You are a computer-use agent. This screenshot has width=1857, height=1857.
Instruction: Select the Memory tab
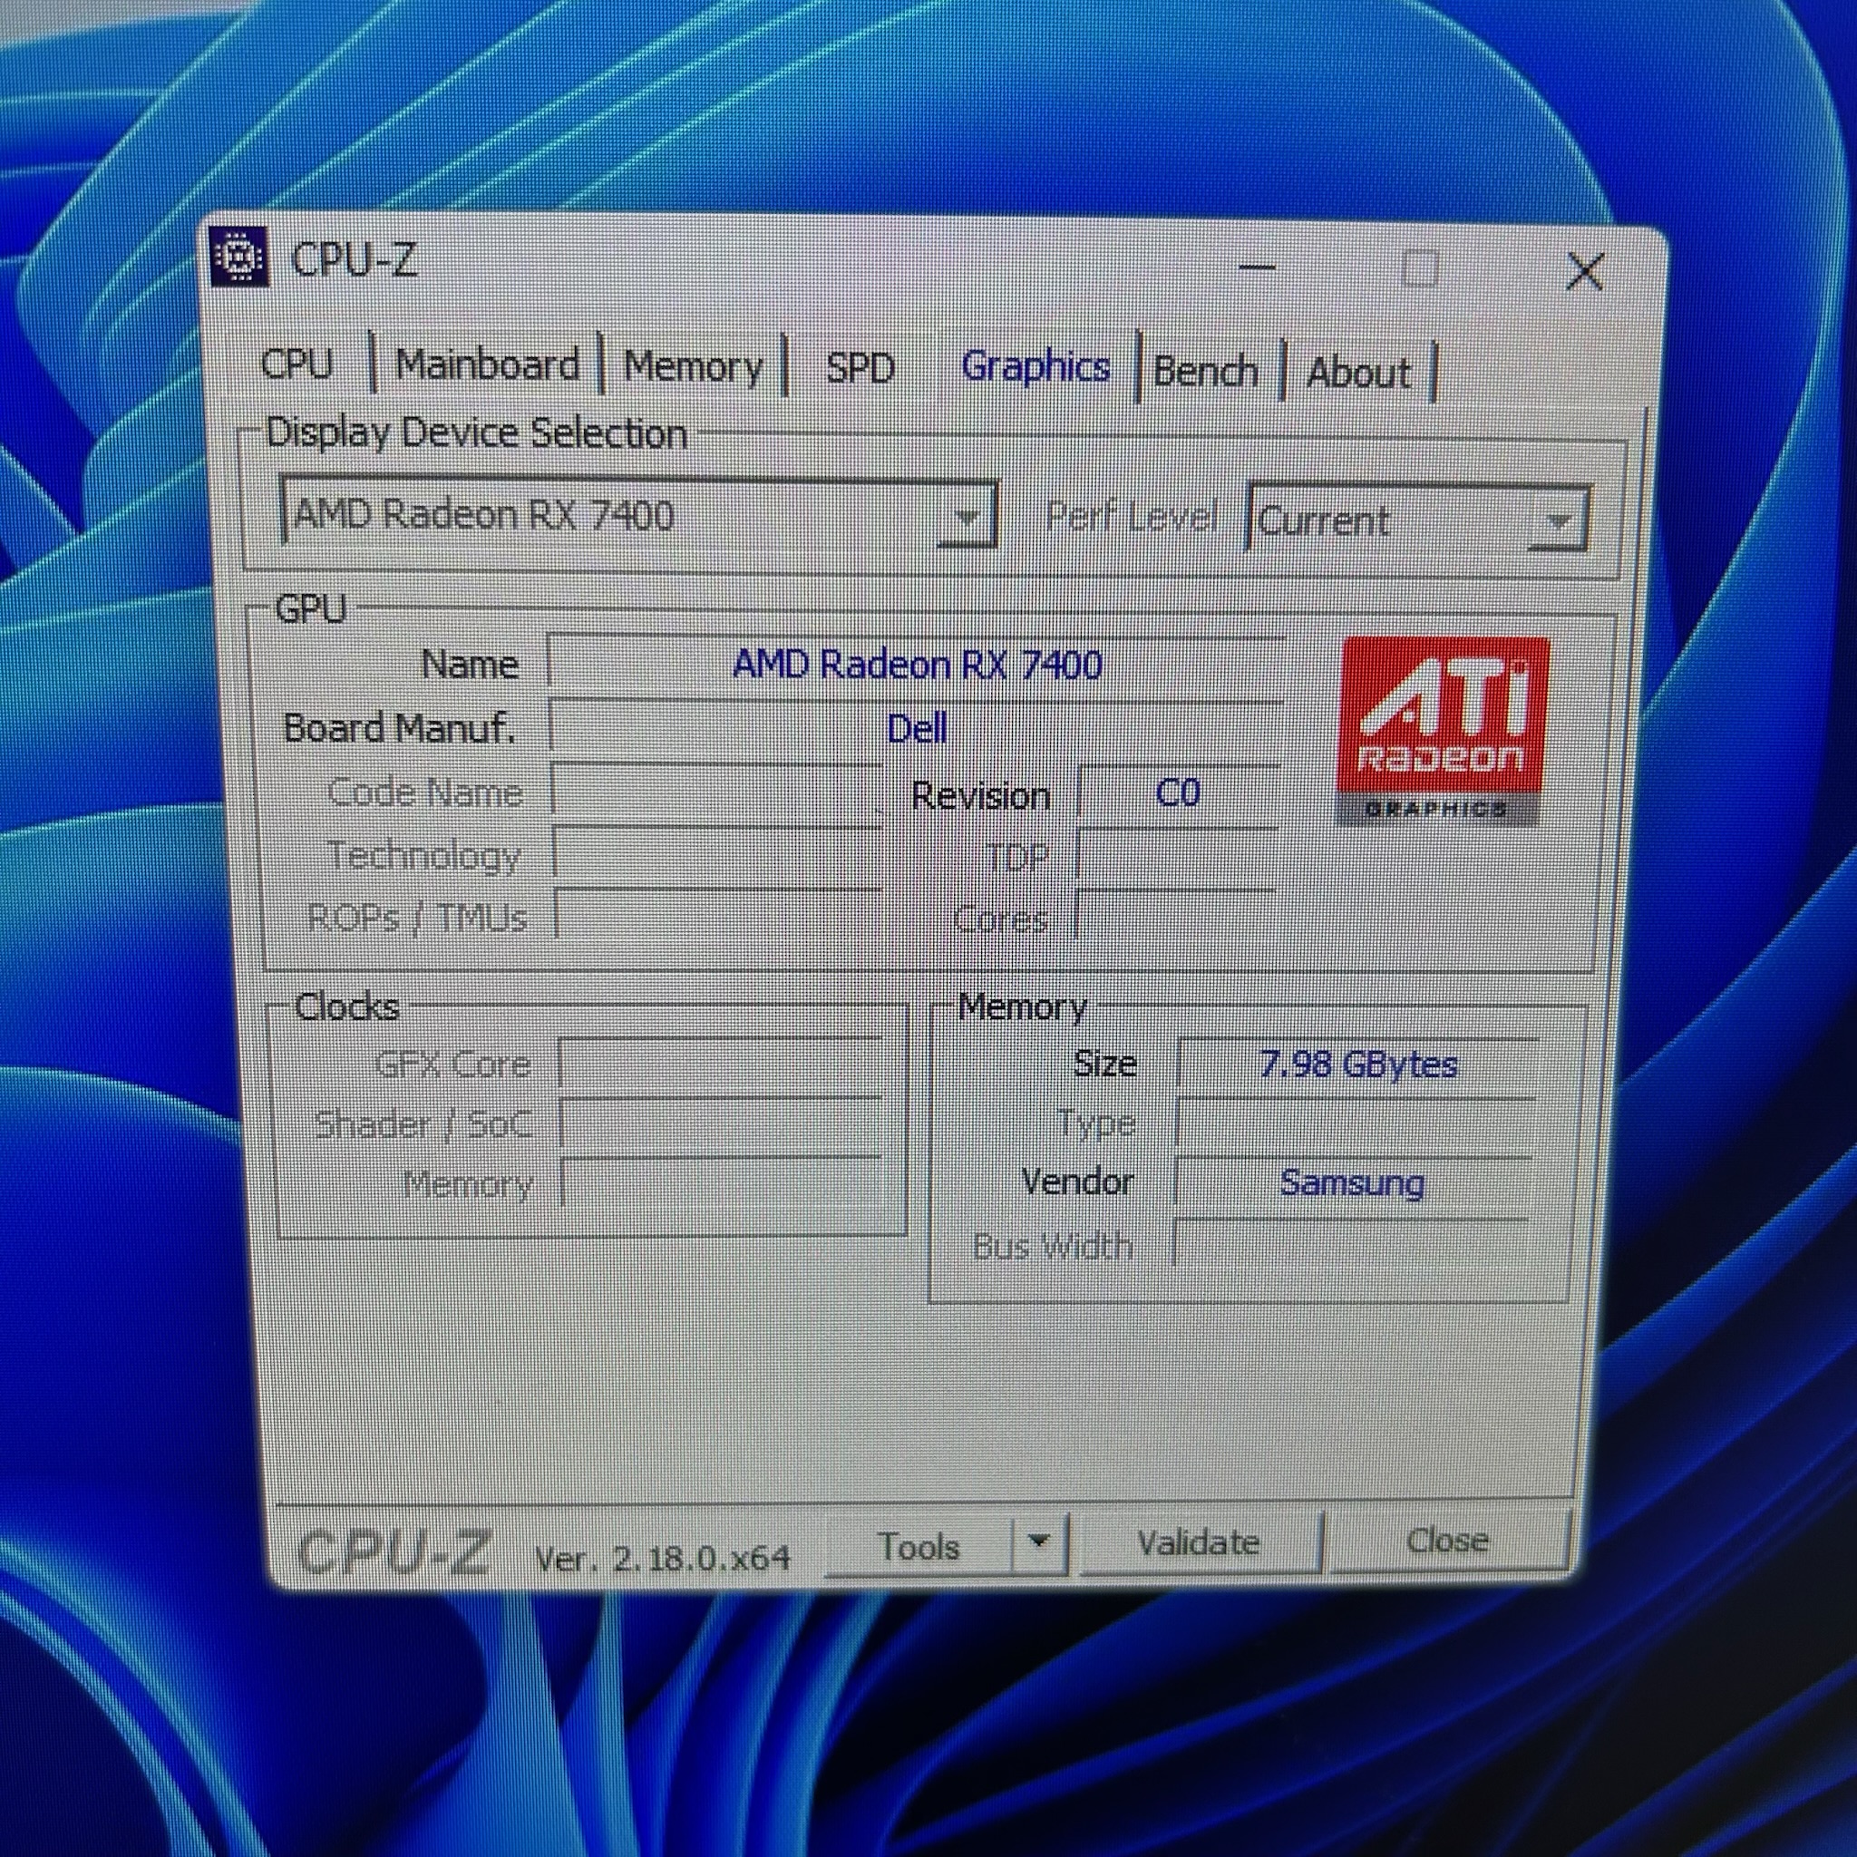[x=692, y=367]
